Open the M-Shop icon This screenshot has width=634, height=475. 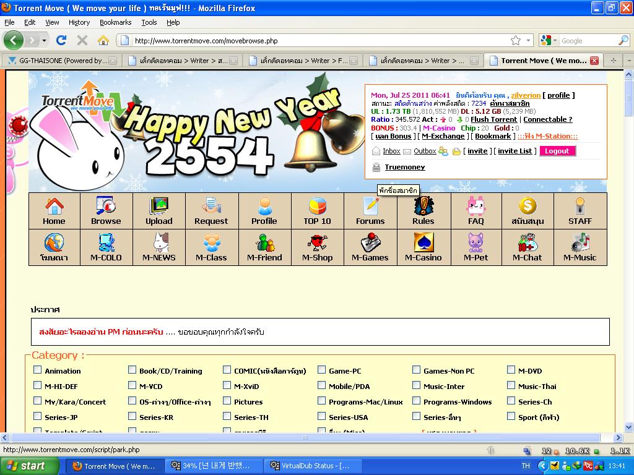pyautogui.click(x=318, y=242)
